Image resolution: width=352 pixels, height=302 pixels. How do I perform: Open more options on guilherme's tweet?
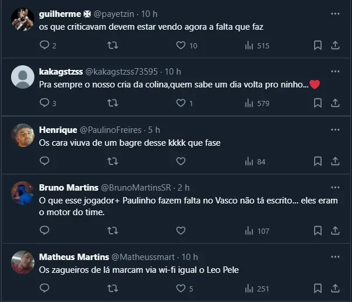pos(335,13)
